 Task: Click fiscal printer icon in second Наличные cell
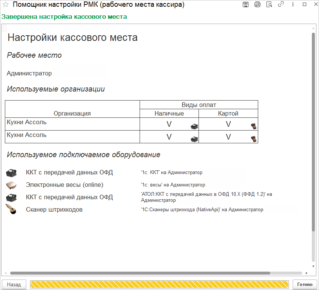(194, 139)
